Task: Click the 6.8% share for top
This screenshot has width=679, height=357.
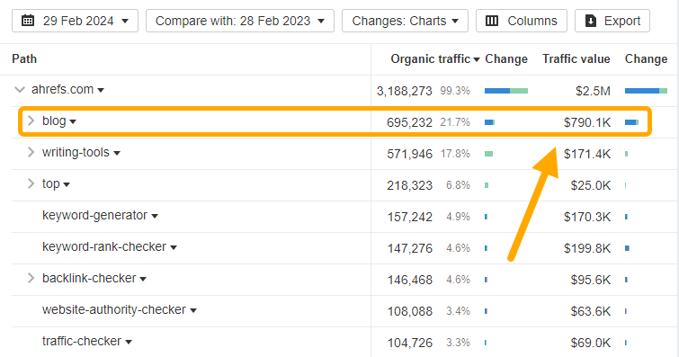Action: click(x=458, y=185)
